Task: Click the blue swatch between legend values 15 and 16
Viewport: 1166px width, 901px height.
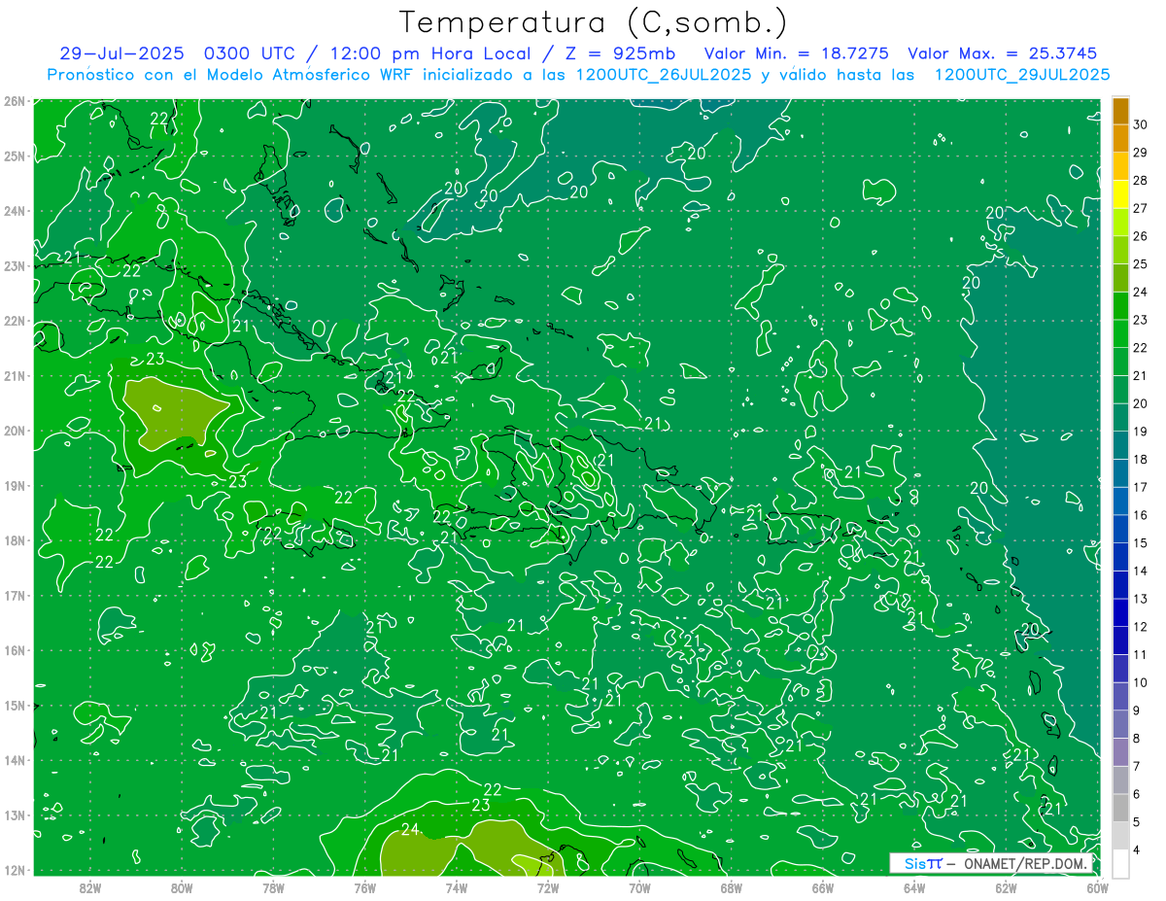Action: pyautogui.click(x=1120, y=529)
